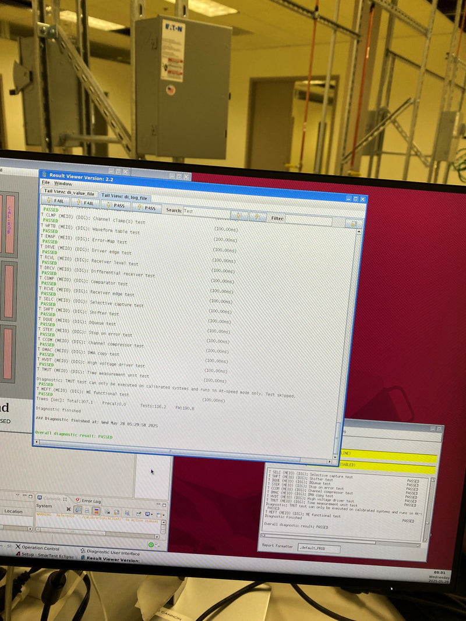Toggle the colored-lines console display icon
The height and width of the screenshot is (621, 466).
pyautogui.click(x=96, y=512)
